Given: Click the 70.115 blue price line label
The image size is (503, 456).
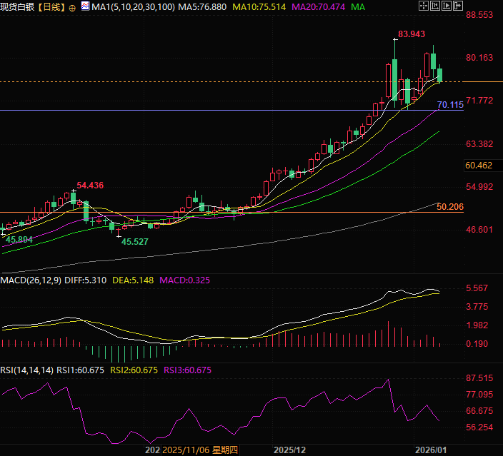Looking at the screenshot, I should click(450, 105).
